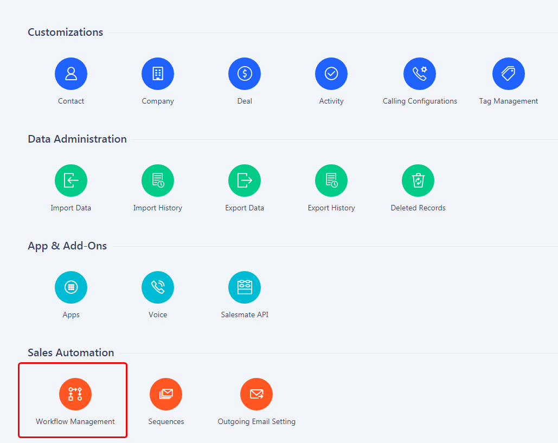Image resolution: width=558 pixels, height=443 pixels.
Task: Open Import History icon
Action: (158, 181)
